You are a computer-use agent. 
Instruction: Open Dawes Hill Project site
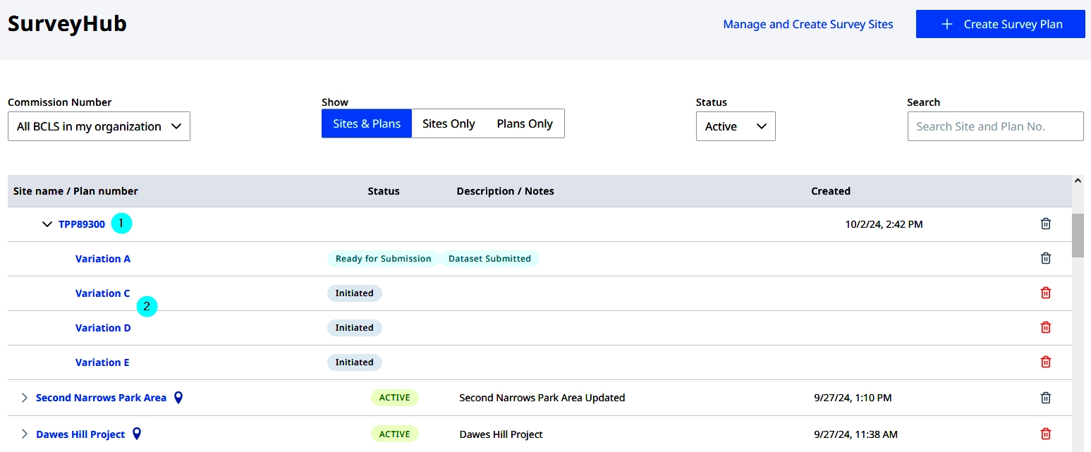pyautogui.click(x=80, y=434)
